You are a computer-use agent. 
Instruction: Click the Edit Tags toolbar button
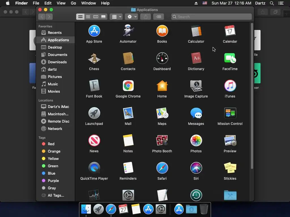[x=159, y=17]
